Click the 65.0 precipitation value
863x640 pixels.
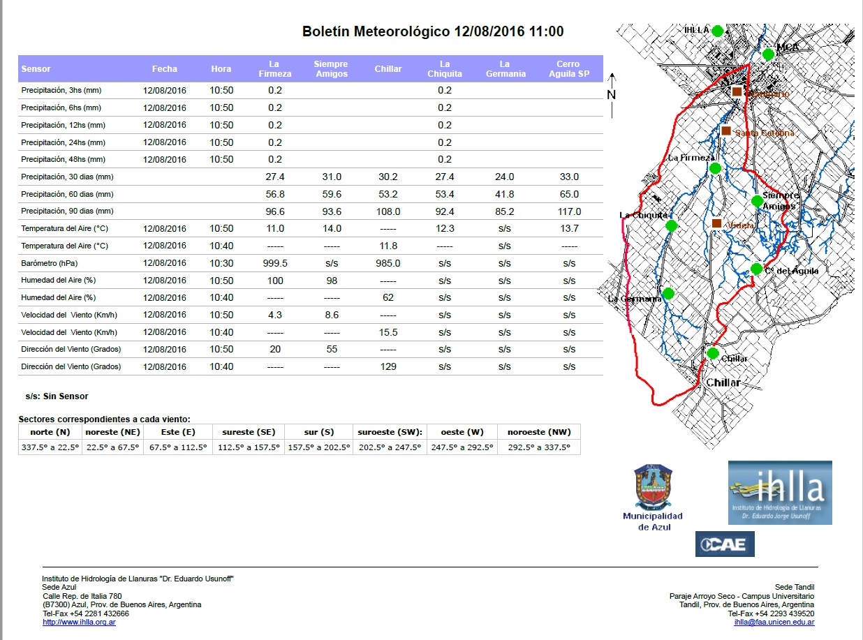click(569, 194)
